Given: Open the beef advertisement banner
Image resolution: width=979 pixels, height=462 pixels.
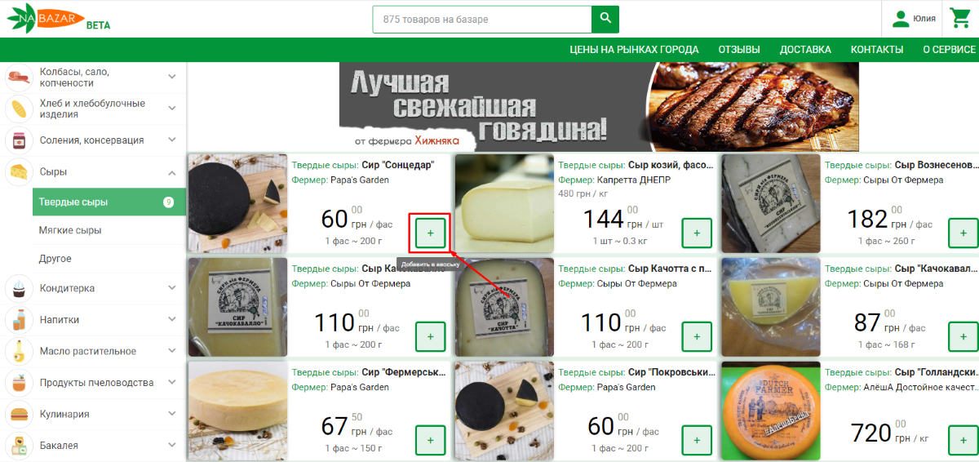Looking at the screenshot, I should [599, 107].
